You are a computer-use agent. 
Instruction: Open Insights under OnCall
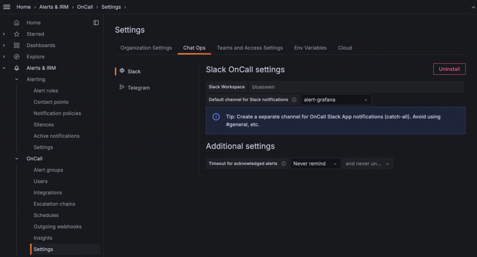click(x=43, y=238)
